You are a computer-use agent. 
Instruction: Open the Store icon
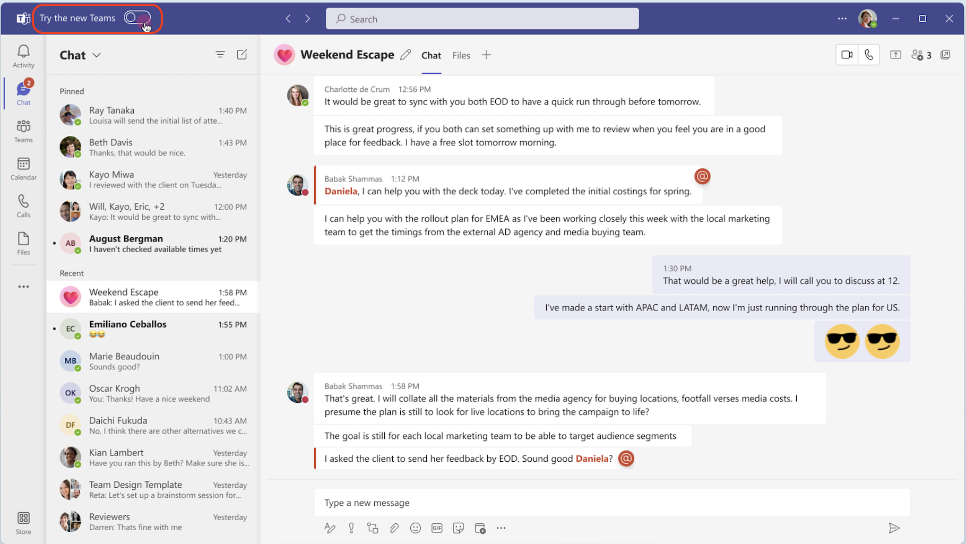click(x=23, y=523)
